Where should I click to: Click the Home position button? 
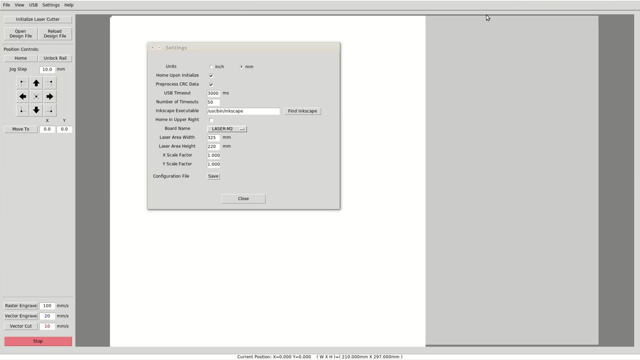click(x=21, y=58)
